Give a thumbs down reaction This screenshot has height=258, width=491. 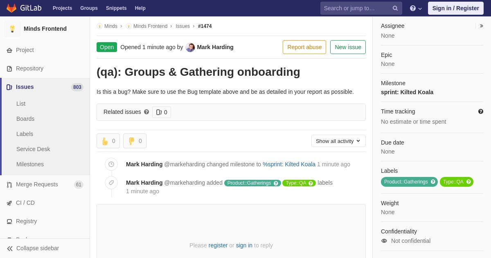(x=135, y=141)
